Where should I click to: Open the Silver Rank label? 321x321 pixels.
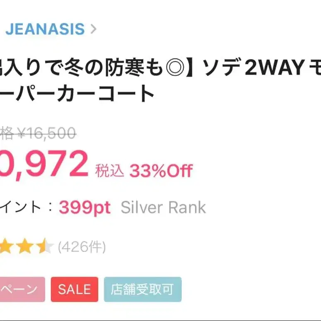[163, 207]
